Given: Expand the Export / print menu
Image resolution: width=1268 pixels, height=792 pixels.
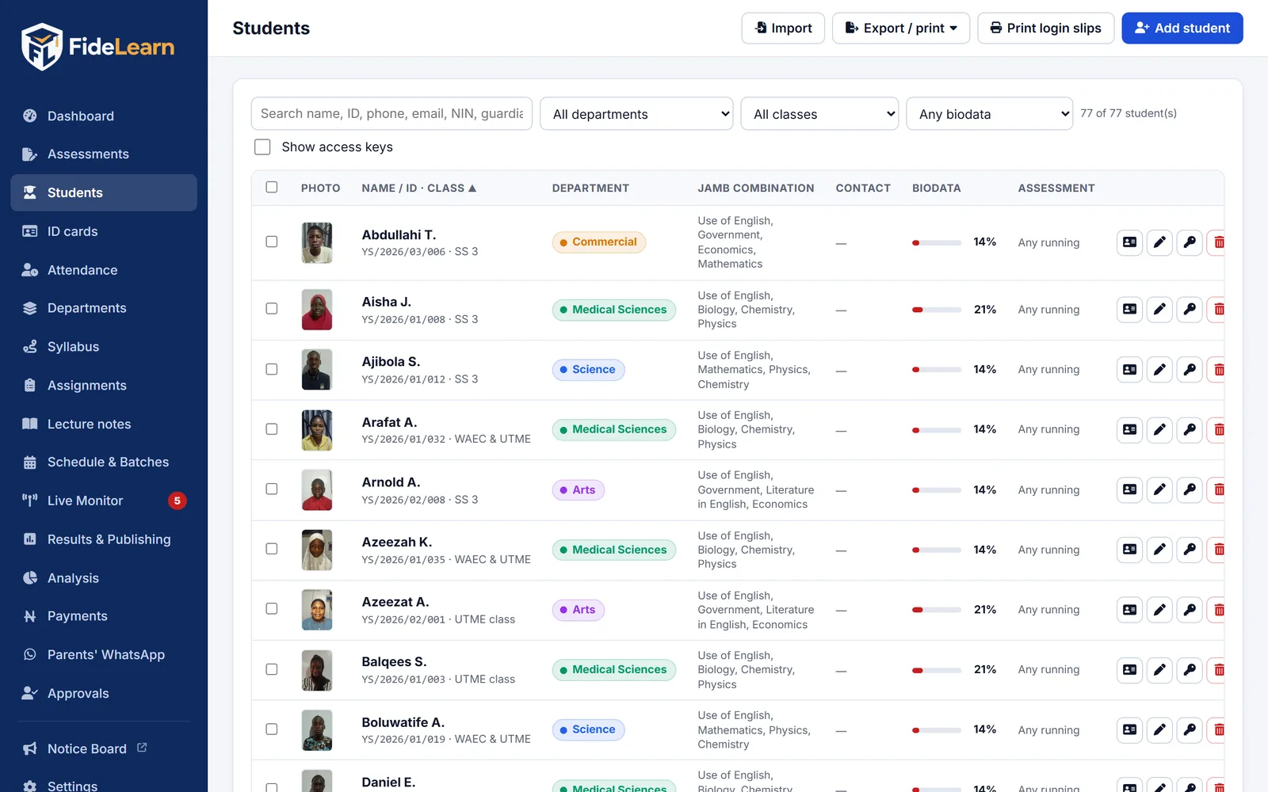Looking at the screenshot, I should pos(901,29).
